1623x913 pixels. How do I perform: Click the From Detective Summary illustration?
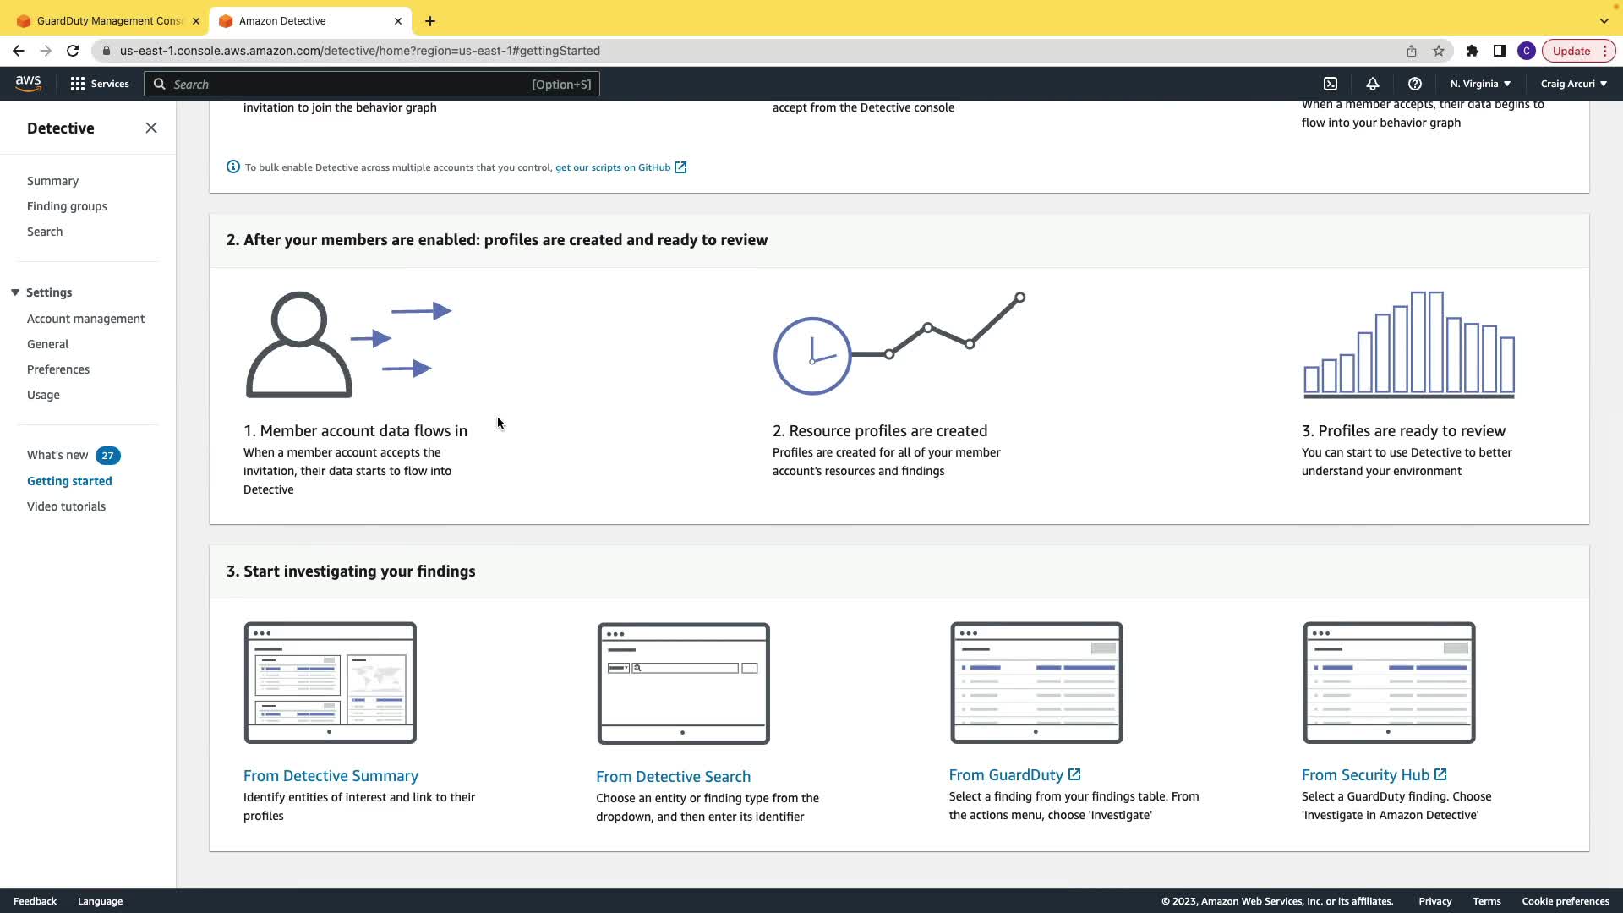click(x=330, y=682)
